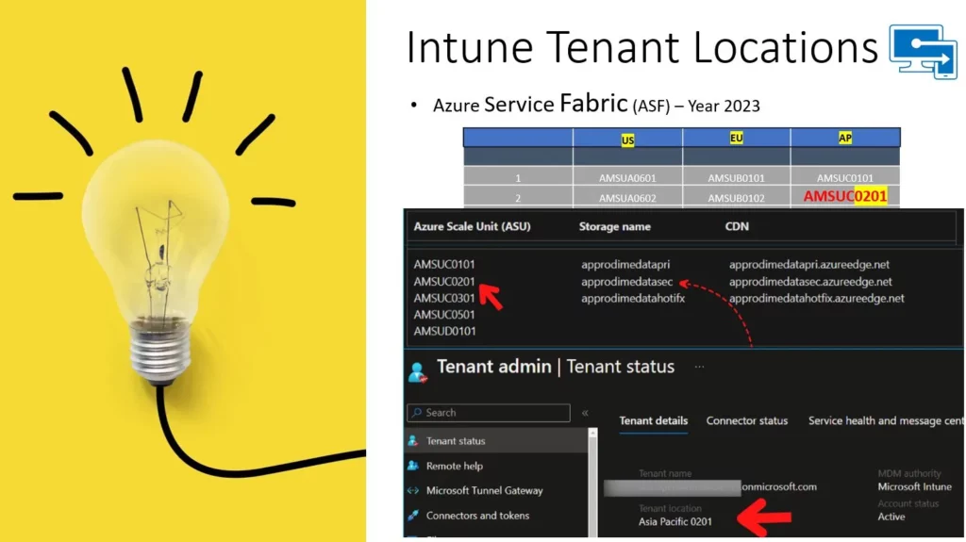Click the AMSUA0602 table cell
Viewport: 966px width, 542px height.
pyautogui.click(x=627, y=198)
